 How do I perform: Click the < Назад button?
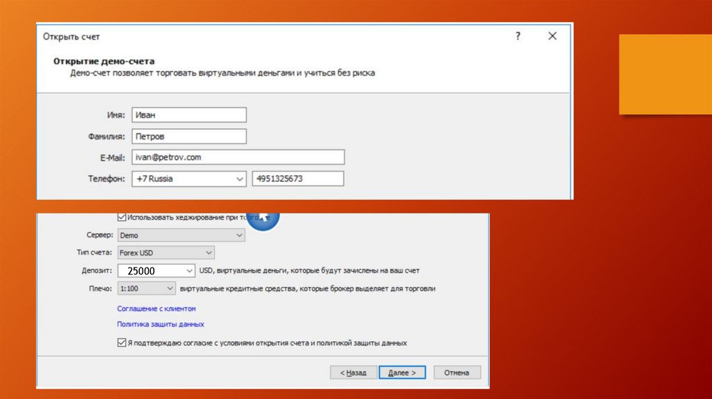(x=353, y=373)
